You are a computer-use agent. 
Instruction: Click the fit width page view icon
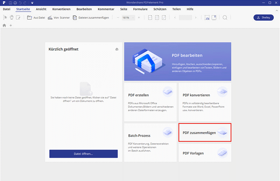pos(164,18)
